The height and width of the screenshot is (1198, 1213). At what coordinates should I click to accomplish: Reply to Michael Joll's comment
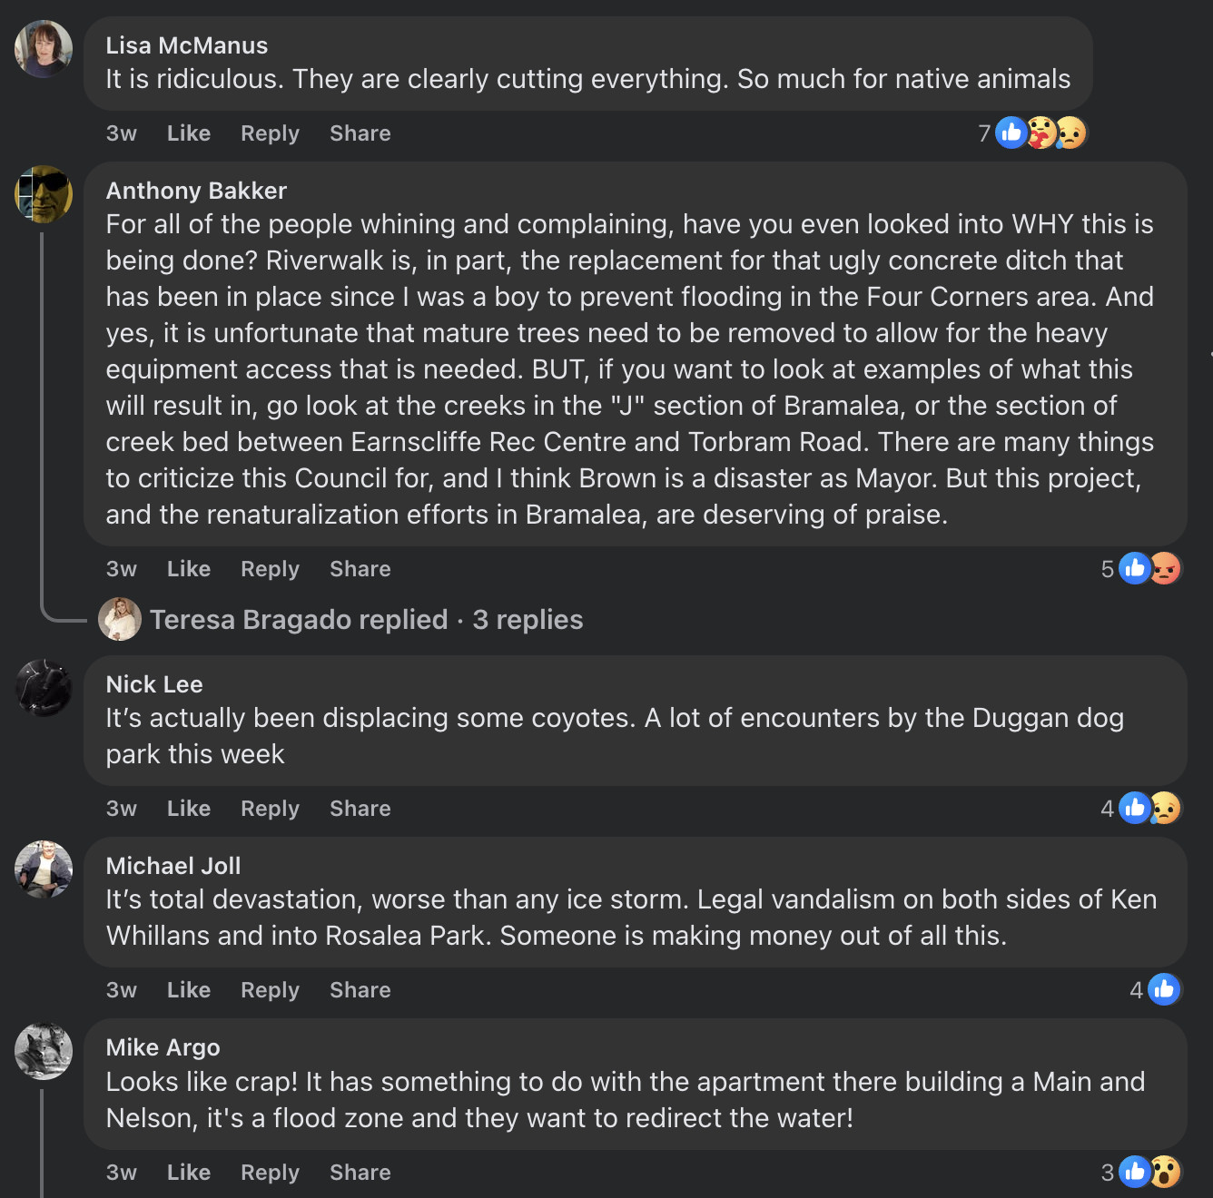(270, 990)
